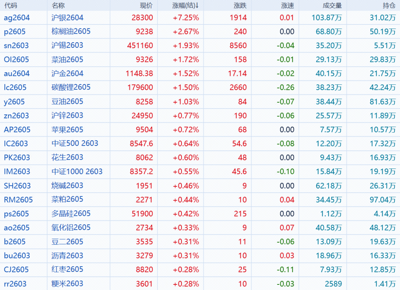Viewport: 400px width, 290px height.
Task: Sort by 涨跌 column header
Action: tap(240, 6)
